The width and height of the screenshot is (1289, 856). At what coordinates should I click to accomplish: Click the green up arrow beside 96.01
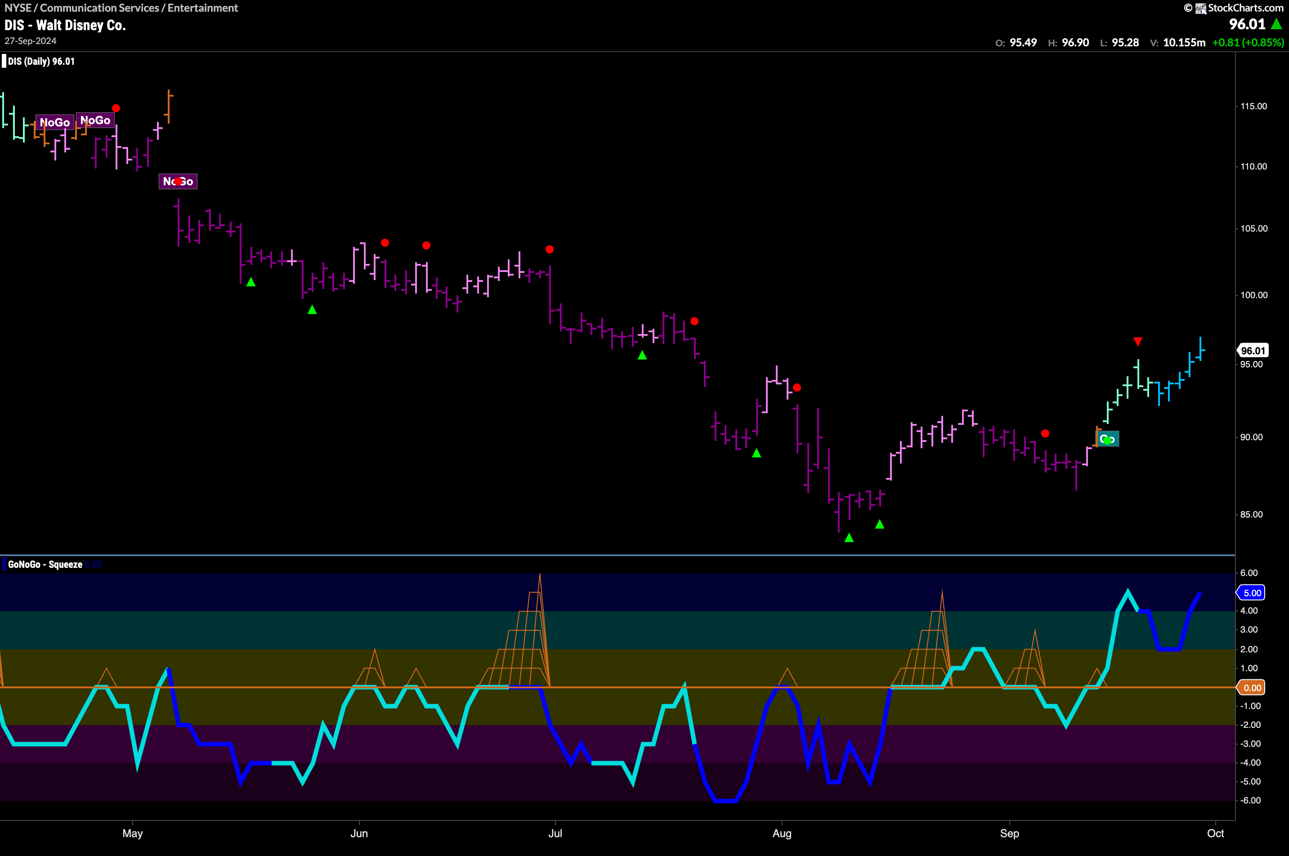(1276, 24)
